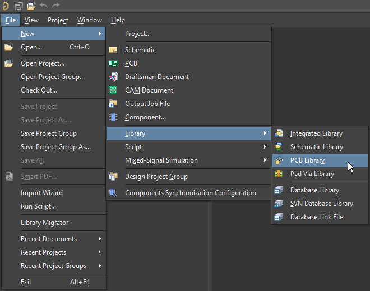This screenshot has height=291, width=370.
Task: Click the Schematic document icon
Action: pyautogui.click(x=114, y=50)
